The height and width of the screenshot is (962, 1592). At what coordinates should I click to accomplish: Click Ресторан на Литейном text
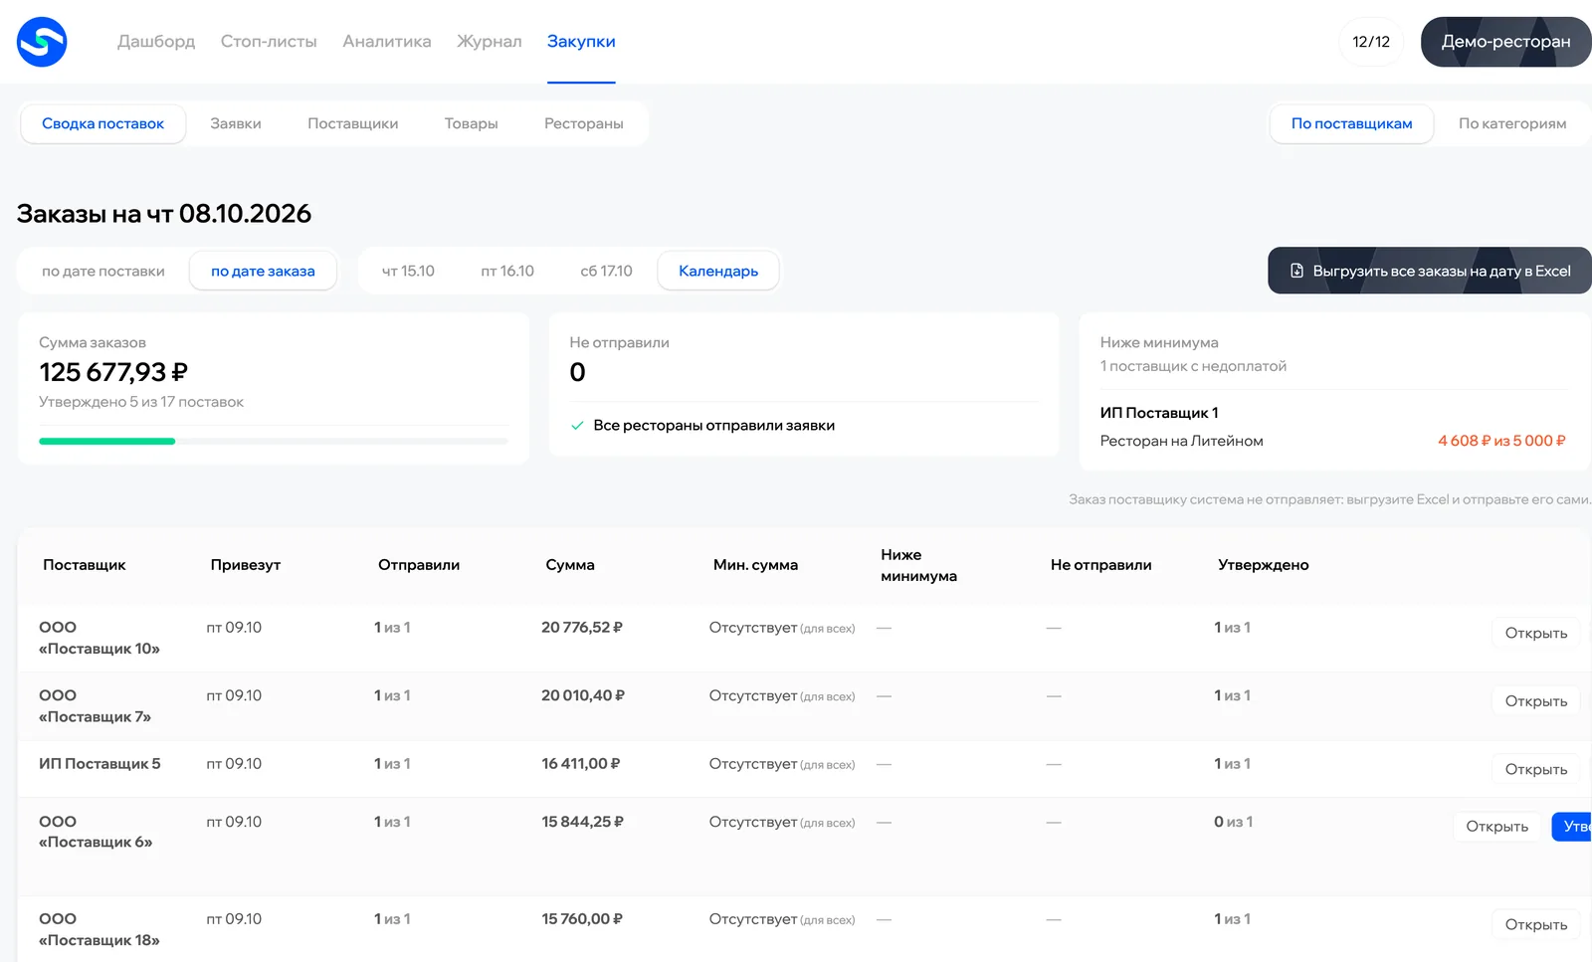[1181, 441]
